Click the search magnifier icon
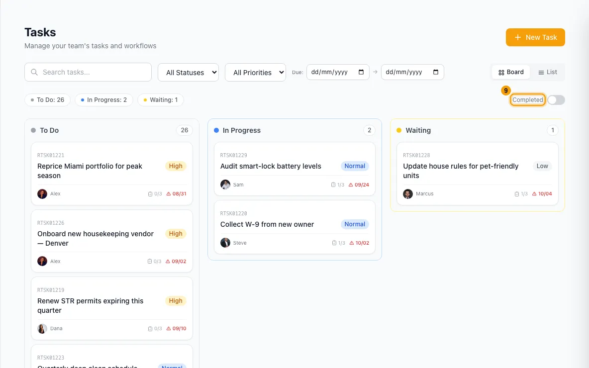The height and width of the screenshot is (368, 589). point(34,72)
